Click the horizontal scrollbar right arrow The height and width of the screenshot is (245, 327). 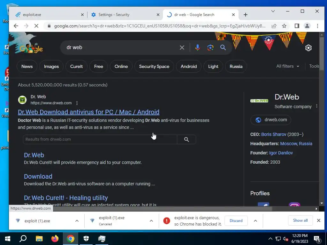click(x=316, y=209)
